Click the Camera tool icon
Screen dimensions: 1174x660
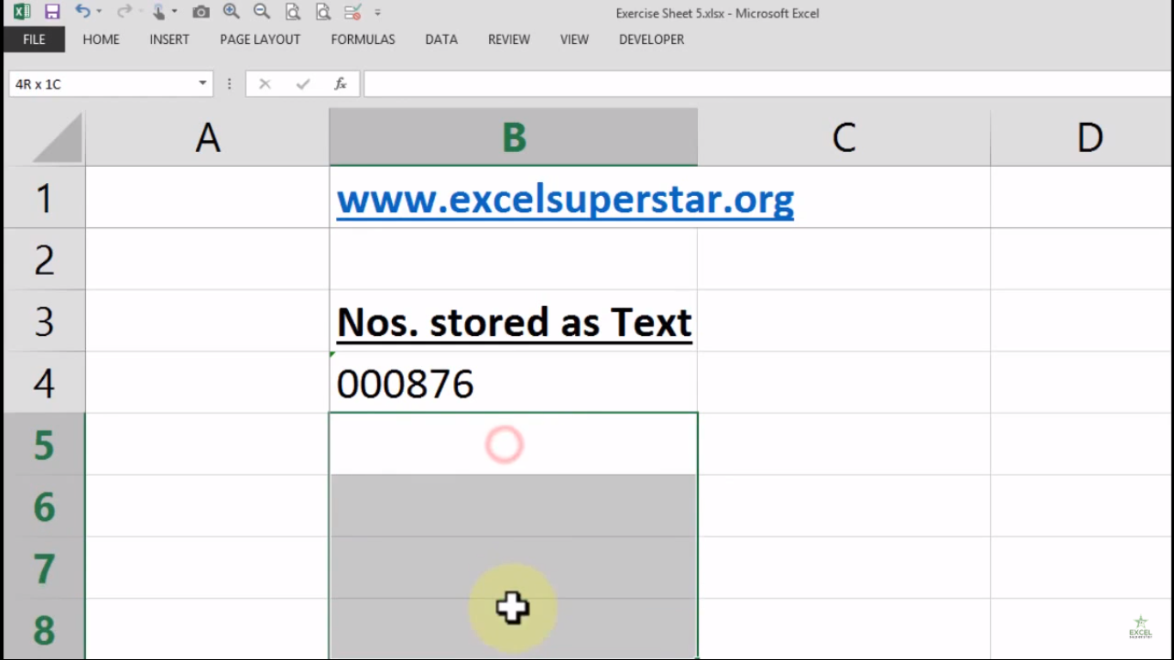(x=200, y=12)
